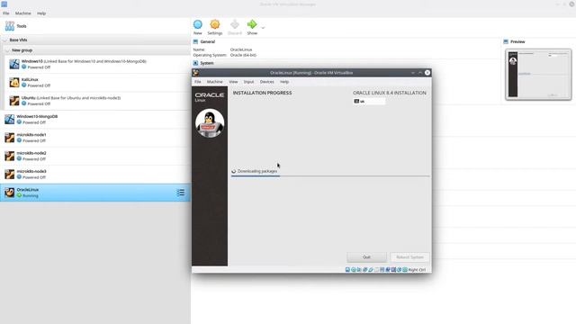This screenshot has width=576, height=324.
Task: Click keyboard host key icon beside Right Ctrl
Action: coord(405,270)
